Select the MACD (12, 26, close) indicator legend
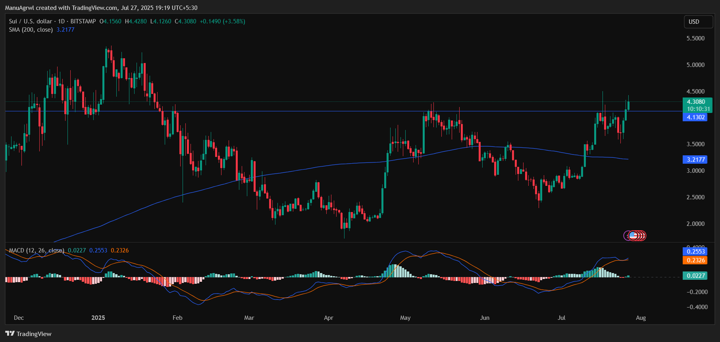 point(37,250)
